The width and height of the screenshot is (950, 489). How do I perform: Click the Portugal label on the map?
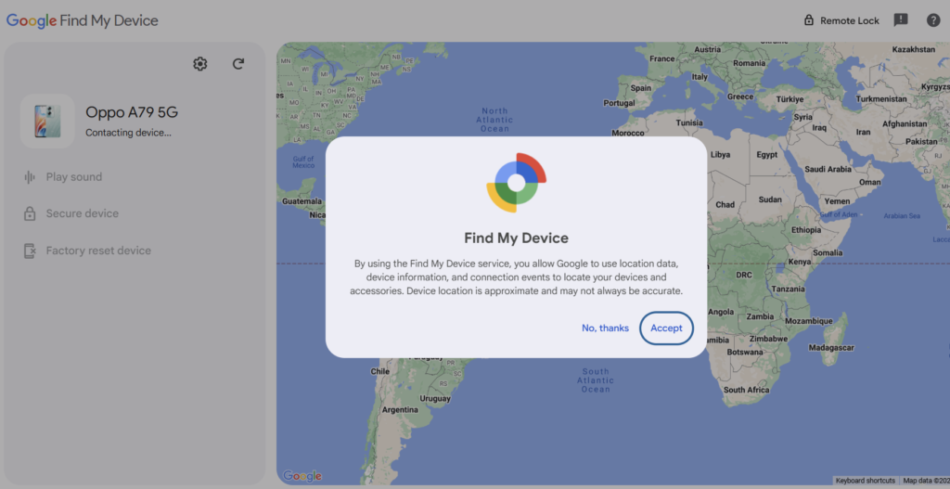point(619,103)
